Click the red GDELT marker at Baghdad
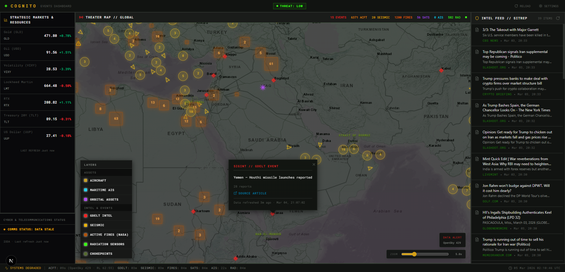Image resolution: width=565 pixels, height=272 pixels. pyautogui.click(x=273, y=80)
